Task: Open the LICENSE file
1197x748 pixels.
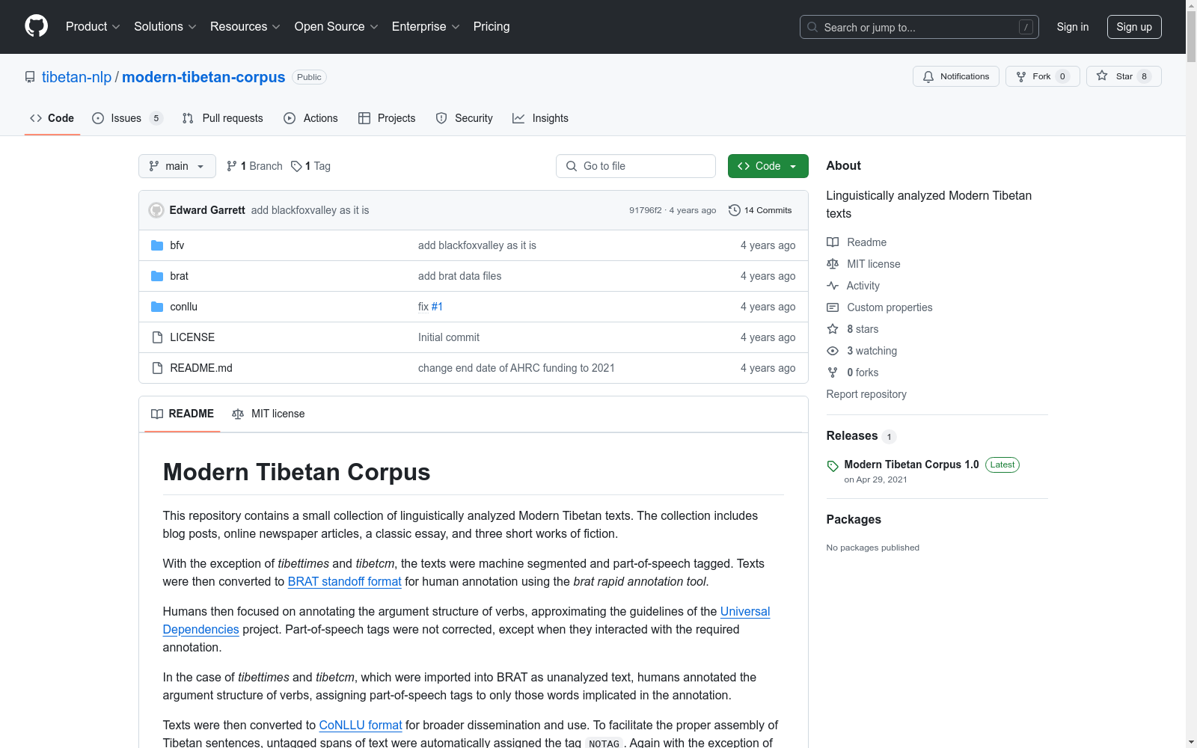Action: pos(192,337)
